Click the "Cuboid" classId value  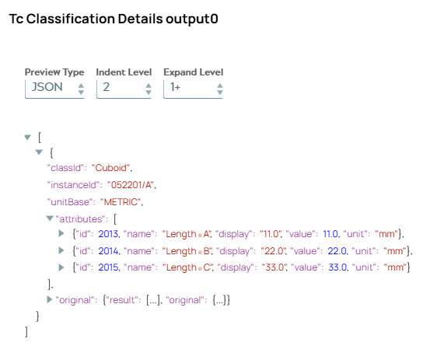110,168
